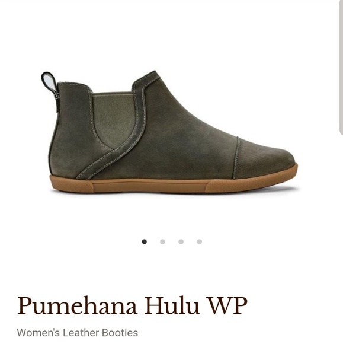Switch to the second carousel dot

click(x=163, y=241)
